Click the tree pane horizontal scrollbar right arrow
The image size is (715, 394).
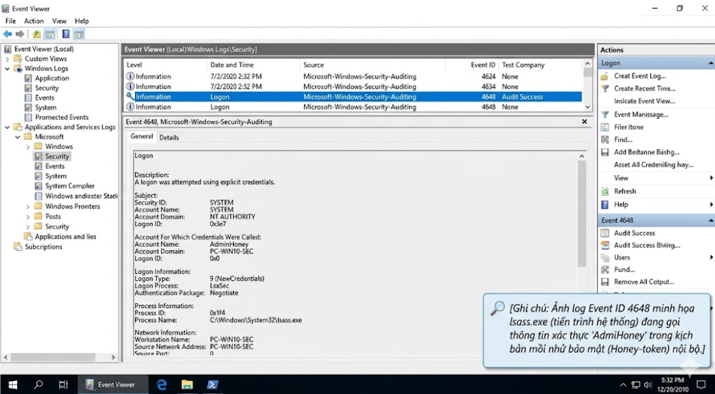point(113,357)
